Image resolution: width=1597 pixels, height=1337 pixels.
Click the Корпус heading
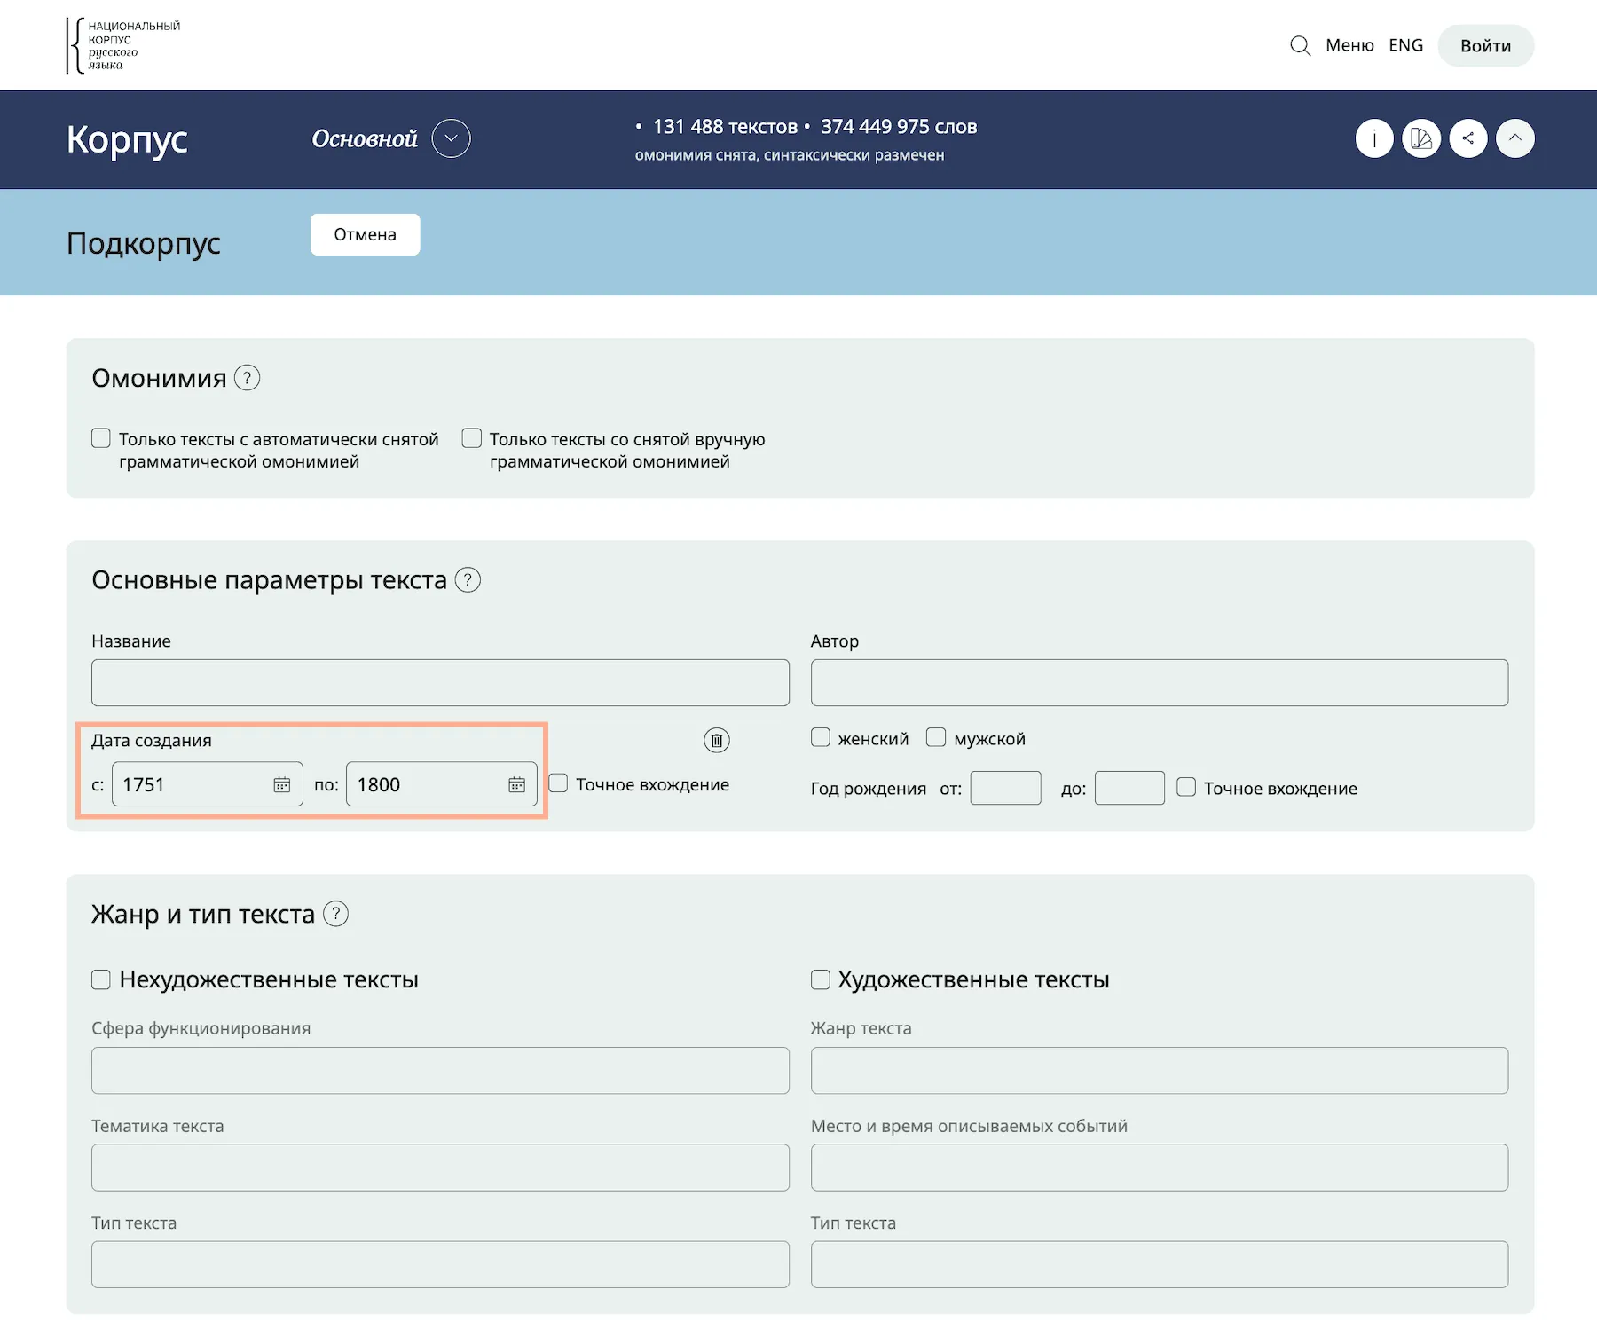[x=127, y=140]
